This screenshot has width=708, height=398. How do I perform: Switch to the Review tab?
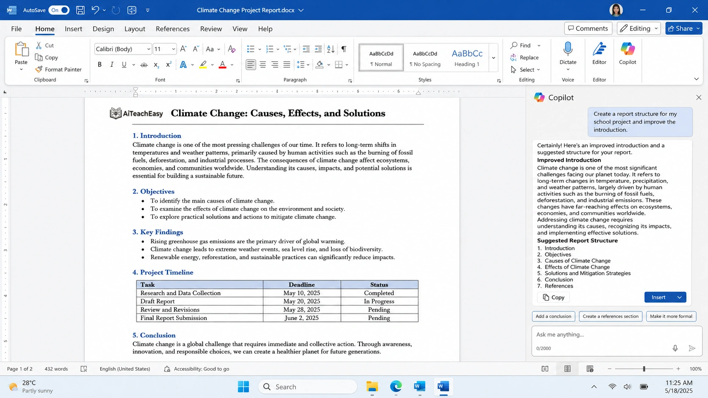211,29
